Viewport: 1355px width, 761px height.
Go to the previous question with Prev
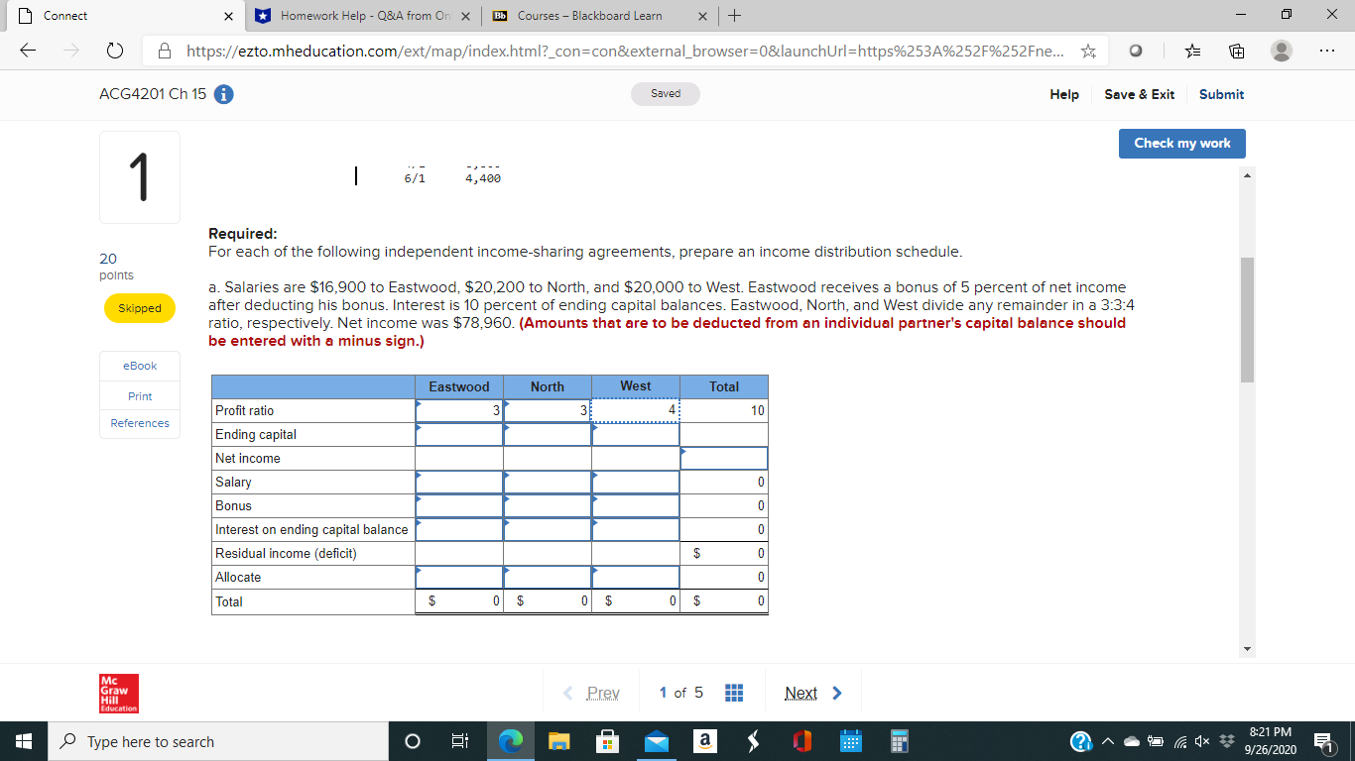click(592, 693)
